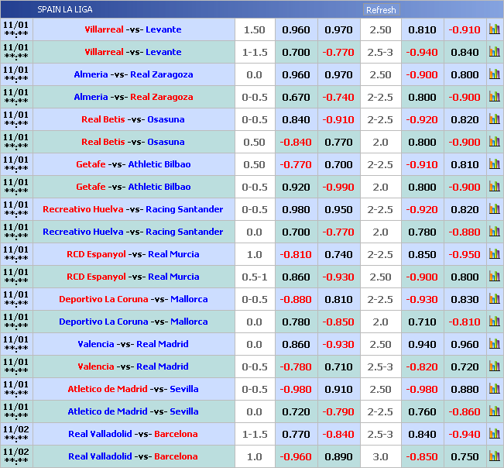Choose 0.940 over odds for Valencia-Real Madrid

(422, 344)
